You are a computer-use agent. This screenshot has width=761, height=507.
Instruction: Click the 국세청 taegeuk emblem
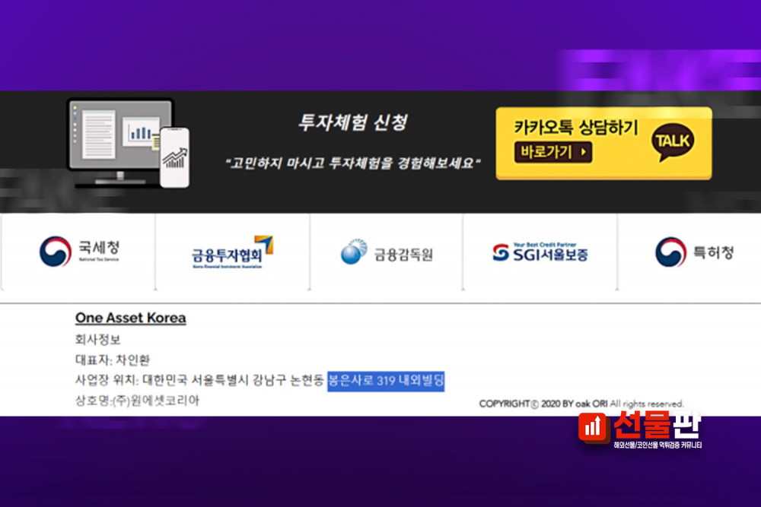[x=56, y=251]
